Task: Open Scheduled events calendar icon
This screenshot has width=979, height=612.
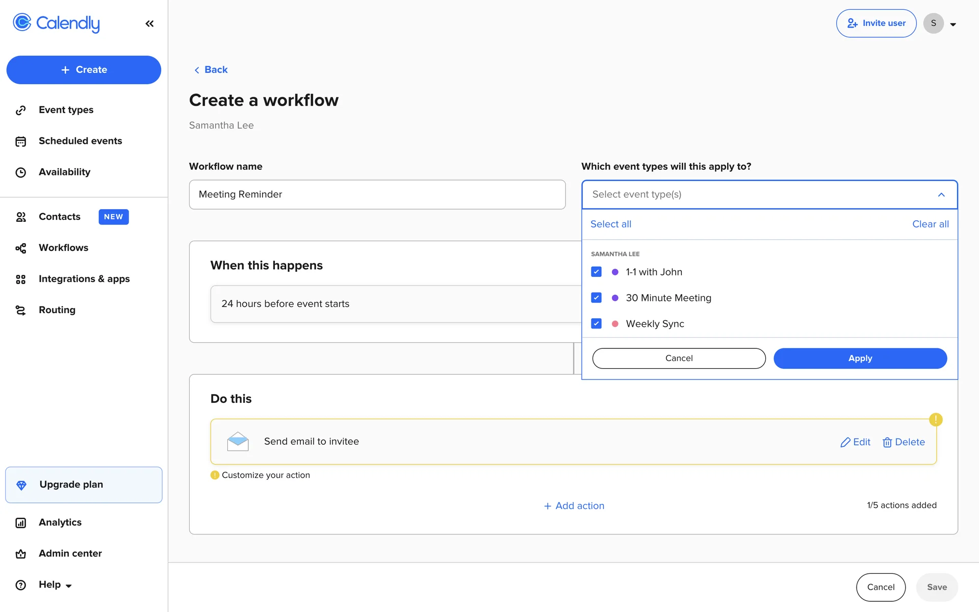Action: 20,141
